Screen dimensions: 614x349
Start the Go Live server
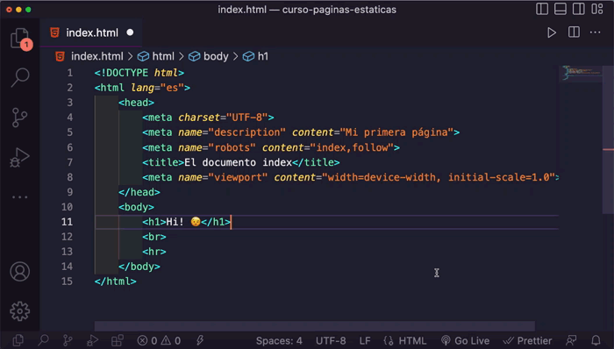click(465, 341)
